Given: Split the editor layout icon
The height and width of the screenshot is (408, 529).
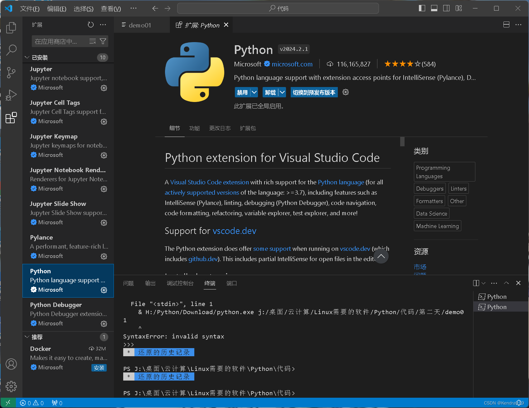Looking at the screenshot, I should click(x=507, y=25).
